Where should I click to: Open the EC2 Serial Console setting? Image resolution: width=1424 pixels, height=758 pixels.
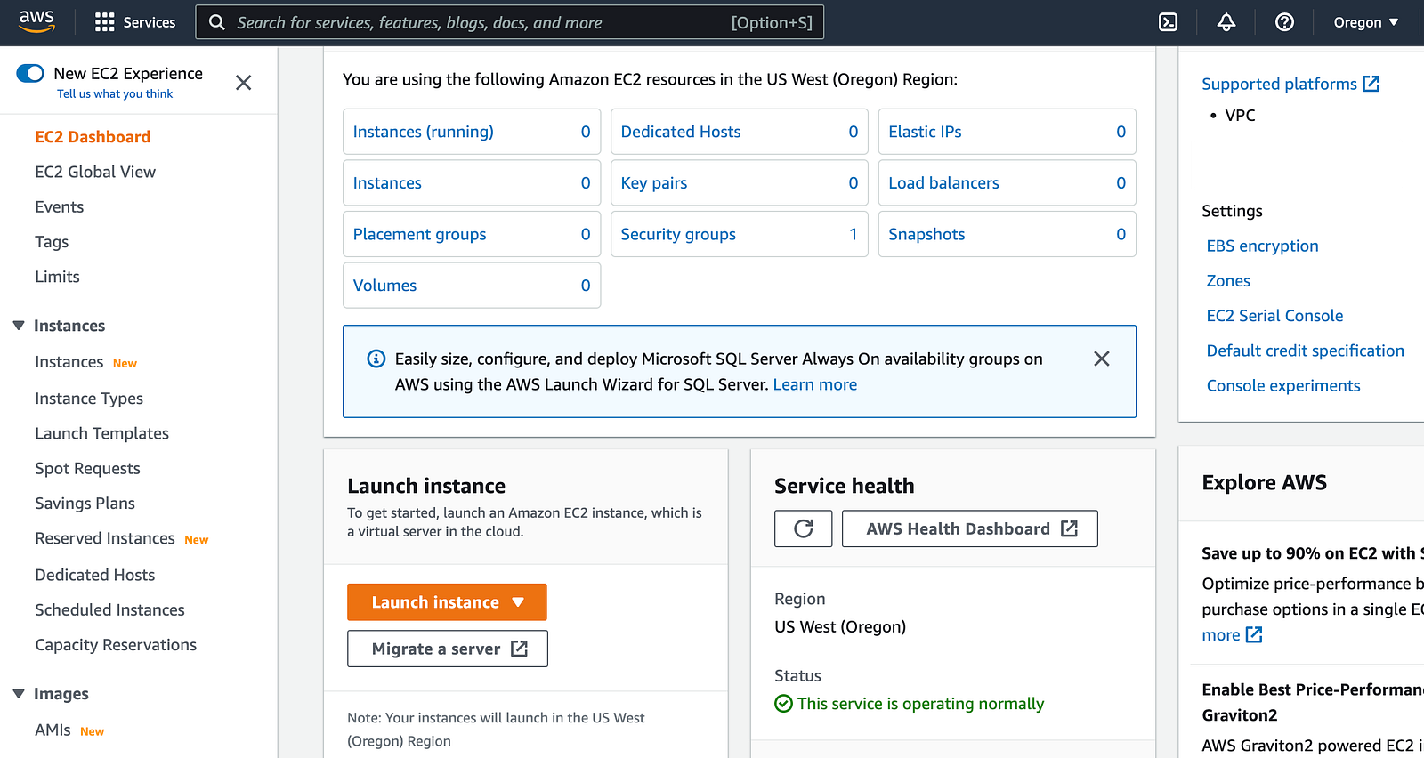click(1275, 316)
